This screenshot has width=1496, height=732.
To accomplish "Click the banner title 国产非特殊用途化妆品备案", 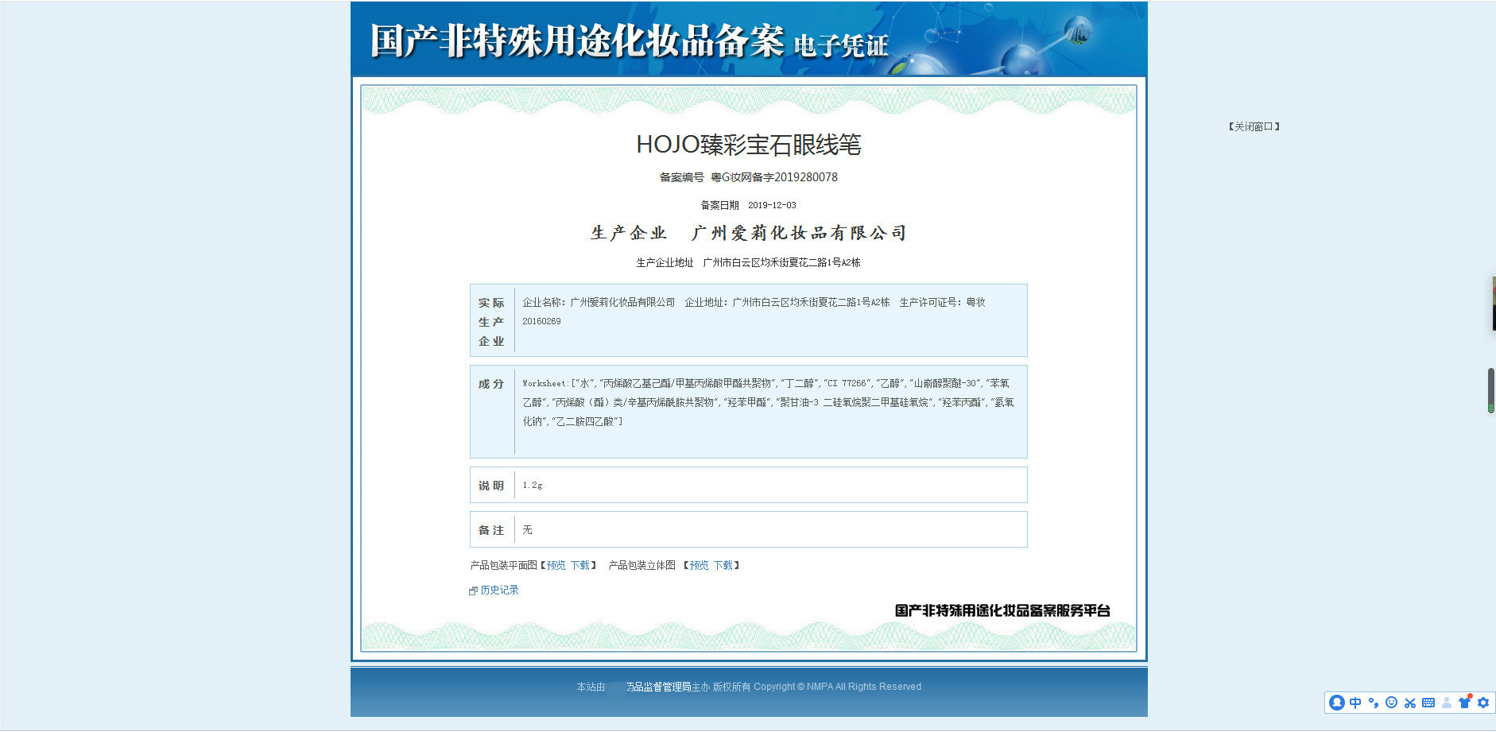I will pos(578,41).
